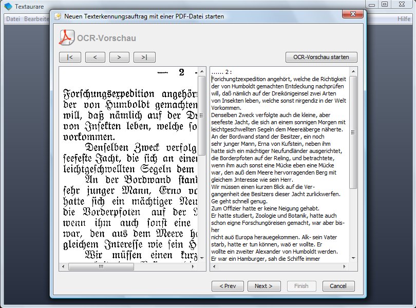The height and width of the screenshot is (308, 416).
Task: Maximize the Textaurare main window
Action: point(385,4)
